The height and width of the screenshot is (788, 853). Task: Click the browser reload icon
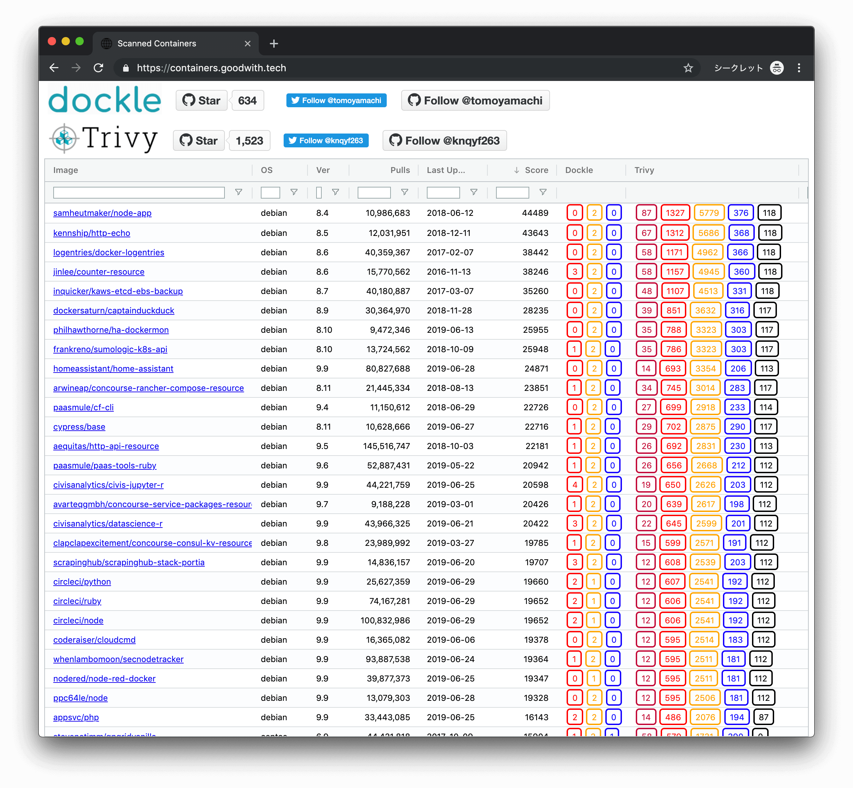[x=99, y=68]
